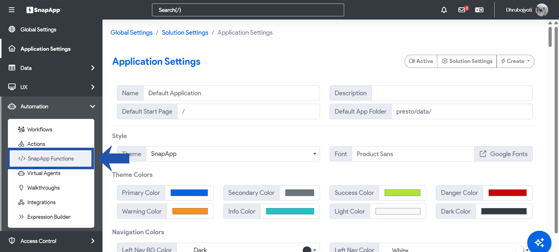The image size is (559, 252).
Task: Click the Automation robot icon
Action: click(12, 106)
